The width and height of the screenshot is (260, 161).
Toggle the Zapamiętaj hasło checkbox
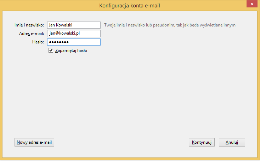(51, 50)
